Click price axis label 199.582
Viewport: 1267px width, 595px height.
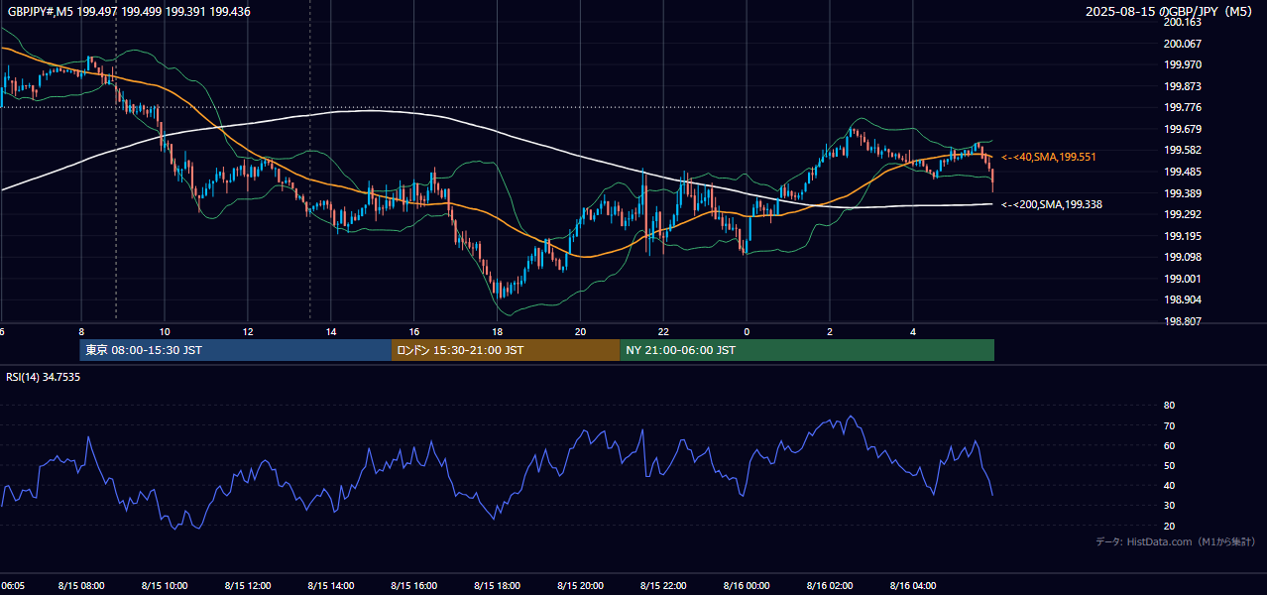pos(1182,150)
